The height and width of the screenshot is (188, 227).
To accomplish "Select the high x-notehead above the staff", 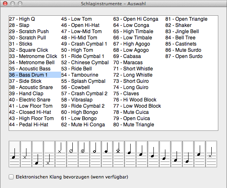I will click(61, 154).
